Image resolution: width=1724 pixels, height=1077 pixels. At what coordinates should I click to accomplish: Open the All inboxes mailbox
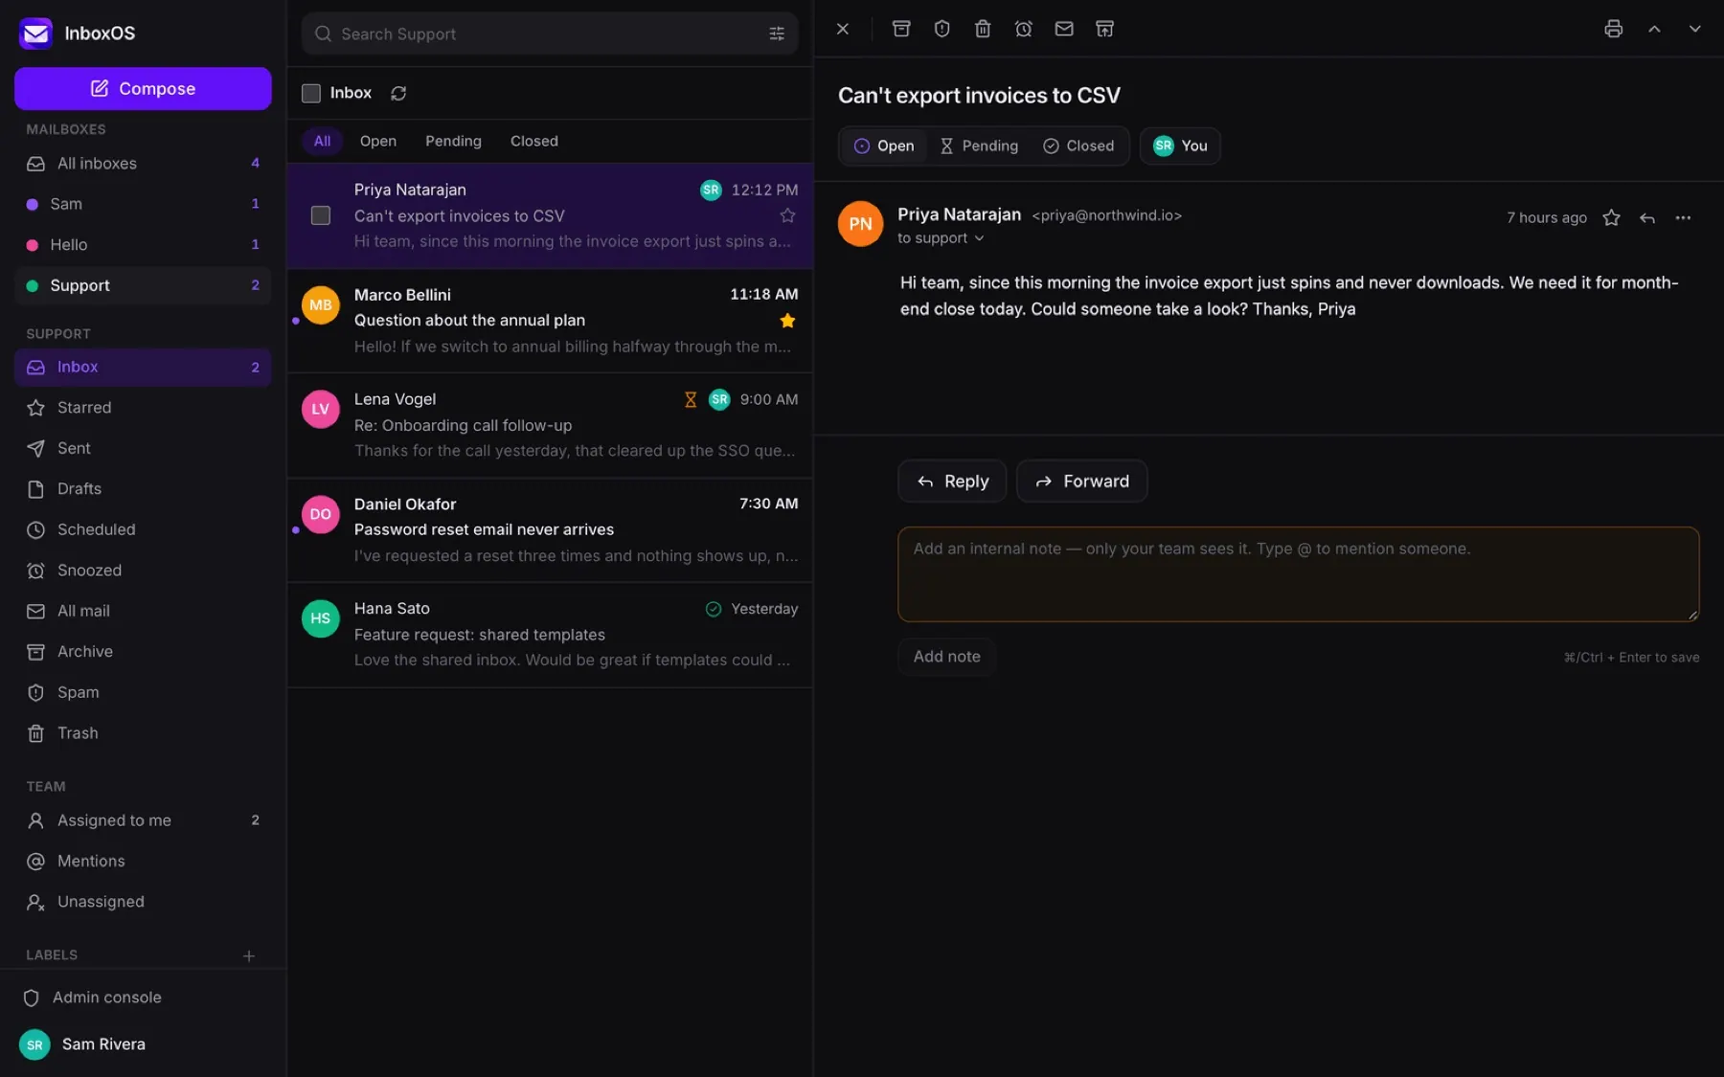coord(143,164)
